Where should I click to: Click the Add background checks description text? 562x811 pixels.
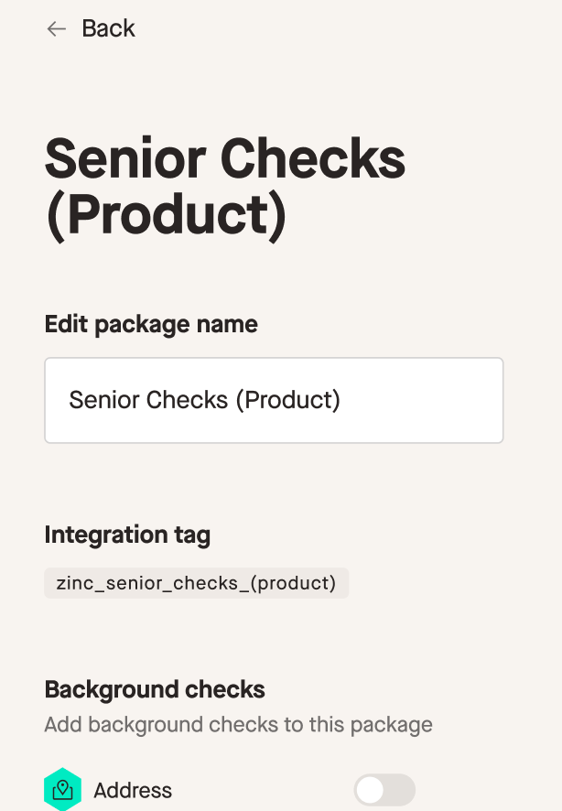coord(238,724)
